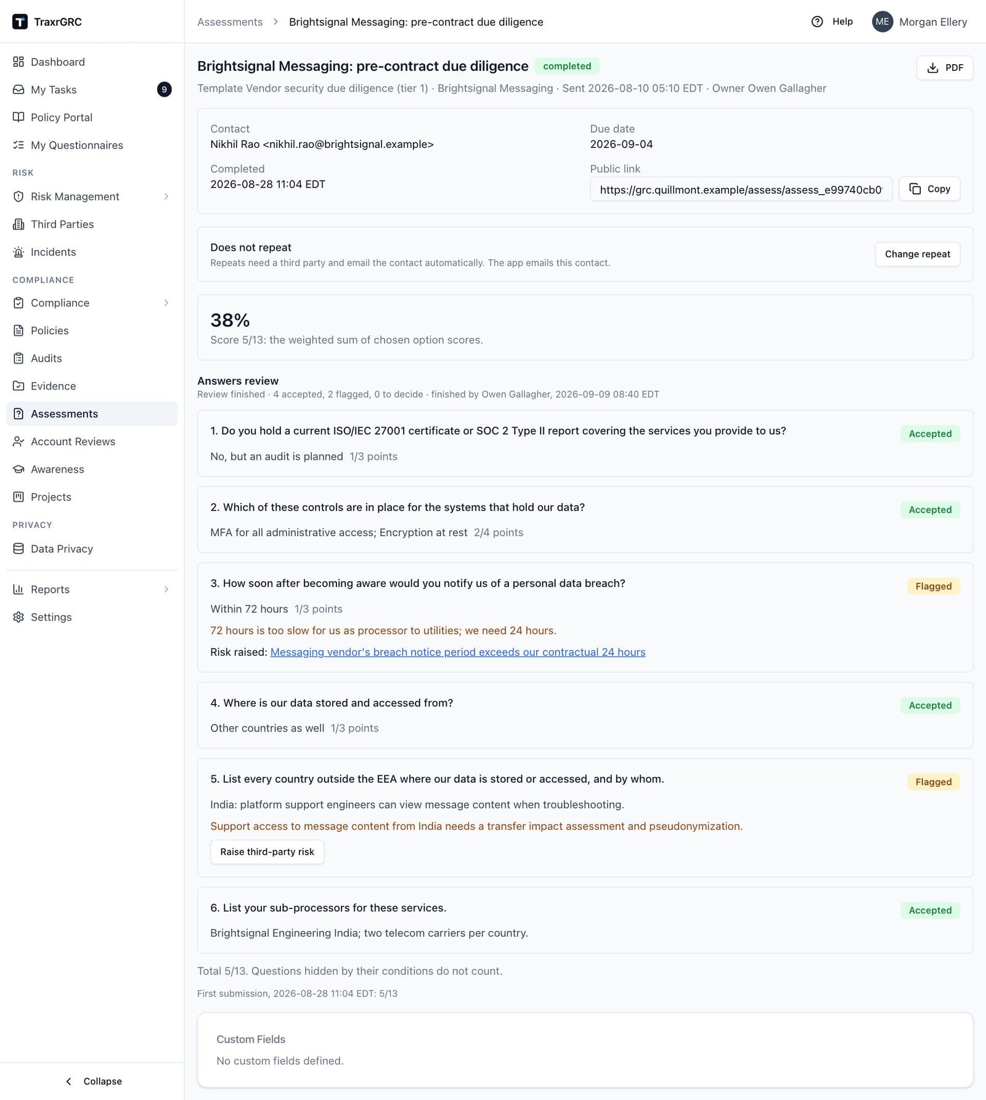Click the Account Reviews user icon
986x1100 pixels.
[x=18, y=441]
